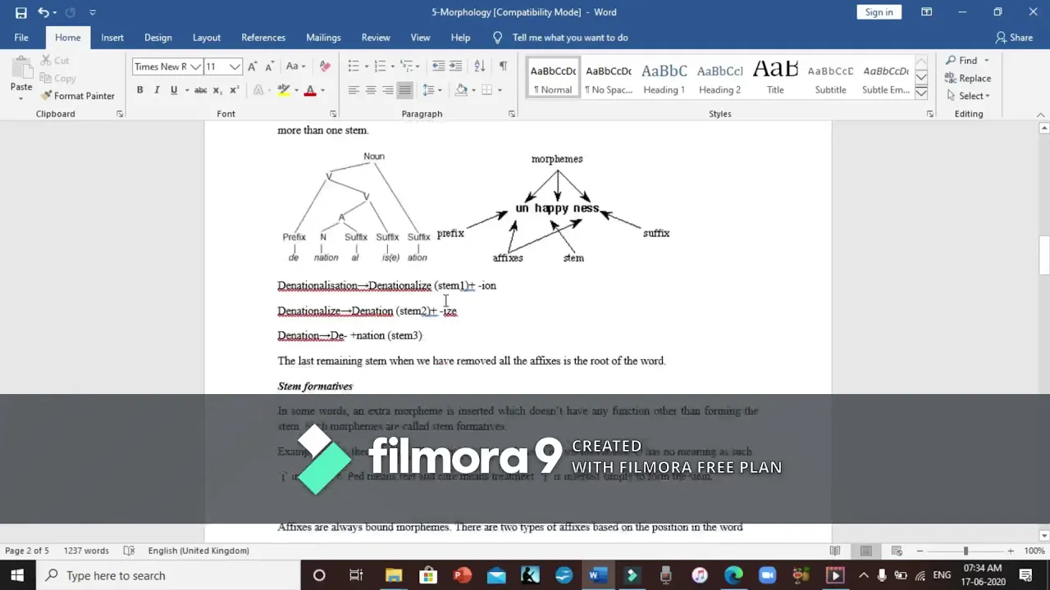Toggle justified text alignment
This screenshot has width=1050, height=590.
[x=405, y=90]
